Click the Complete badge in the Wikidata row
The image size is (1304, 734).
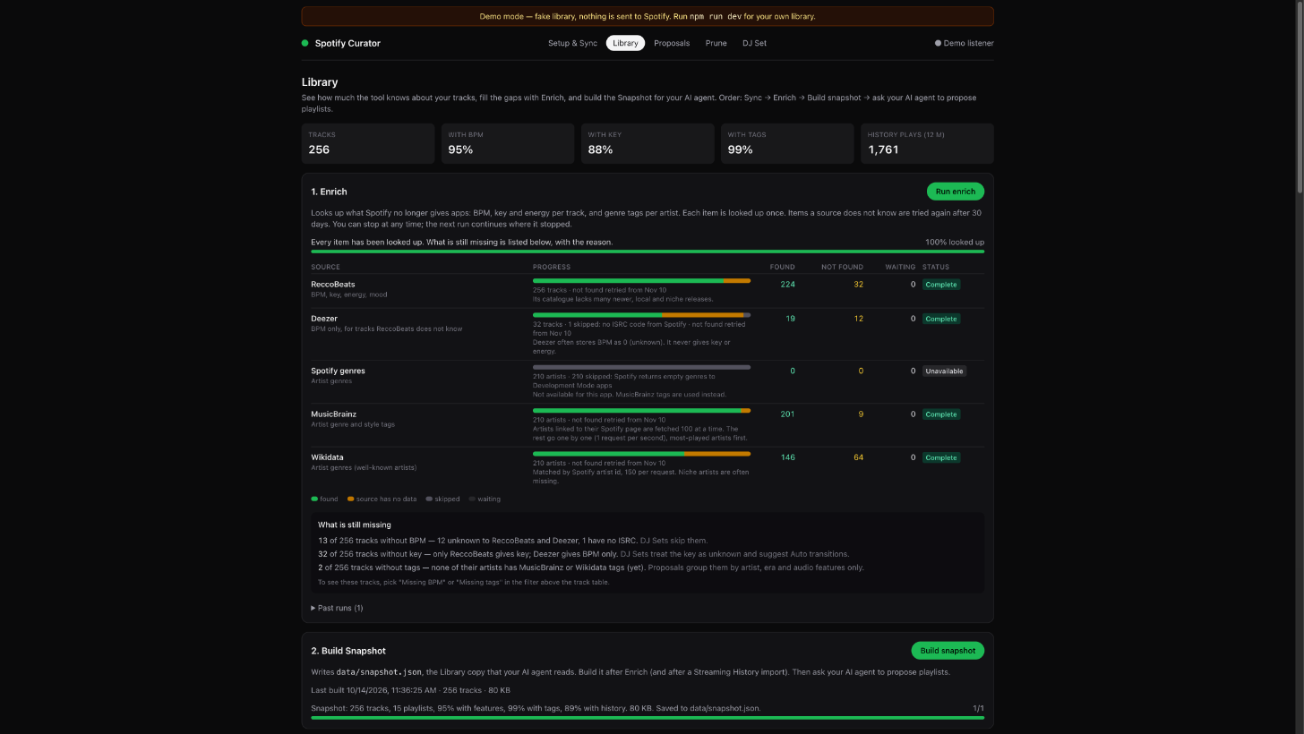click(941, 457)
